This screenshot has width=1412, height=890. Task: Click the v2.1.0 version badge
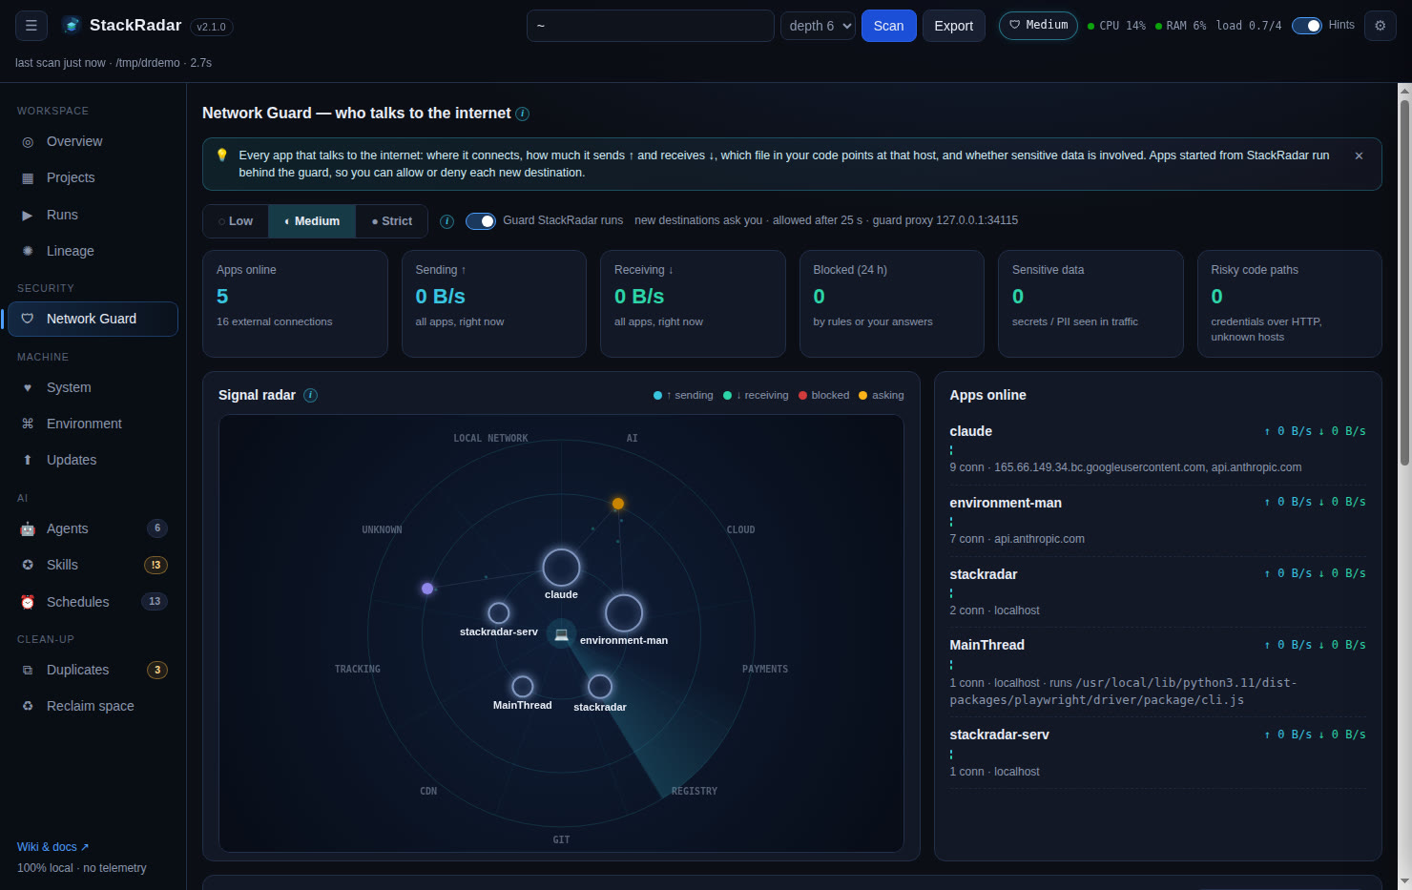click(211, 27)
